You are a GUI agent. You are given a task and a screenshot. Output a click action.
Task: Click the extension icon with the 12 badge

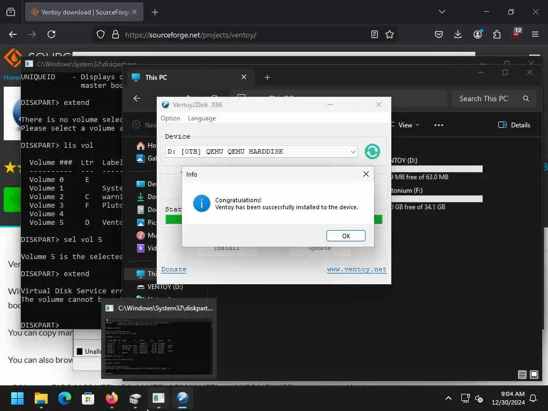[x=516, y=34]
